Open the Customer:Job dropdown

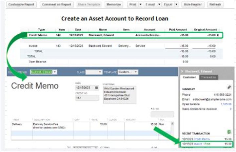[x=54, y=72]
